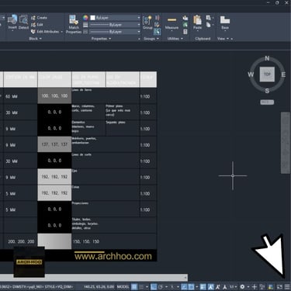Click the Paste clipboard tool
This screenshot has height=291, width=291.
tap(197, 23)
